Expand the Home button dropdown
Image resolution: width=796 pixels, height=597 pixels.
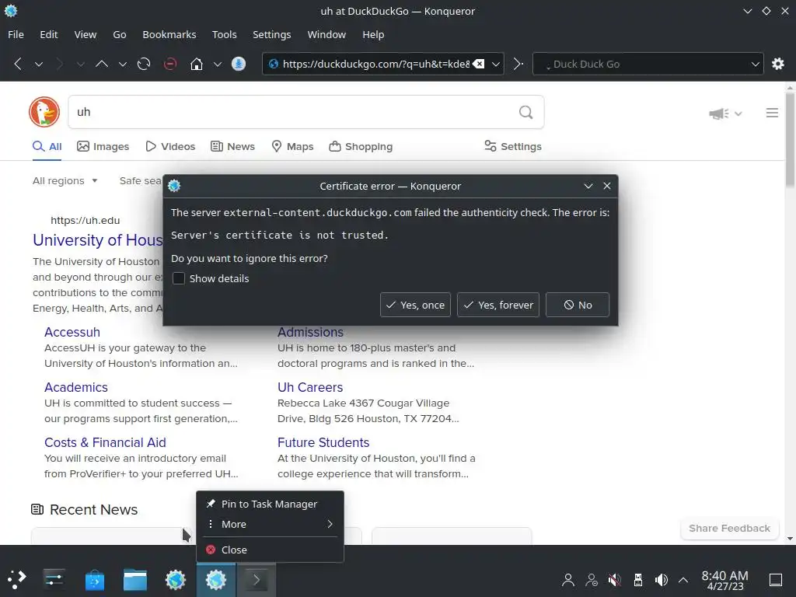(x=218, y=64)
